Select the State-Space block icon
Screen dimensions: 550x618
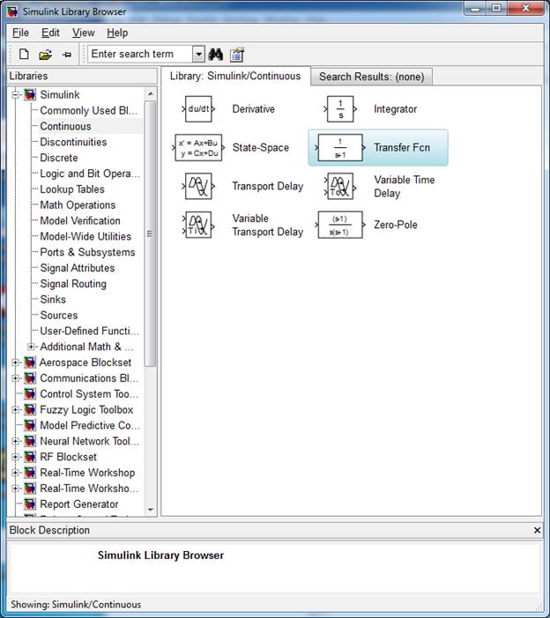click(x=198, y=148)
